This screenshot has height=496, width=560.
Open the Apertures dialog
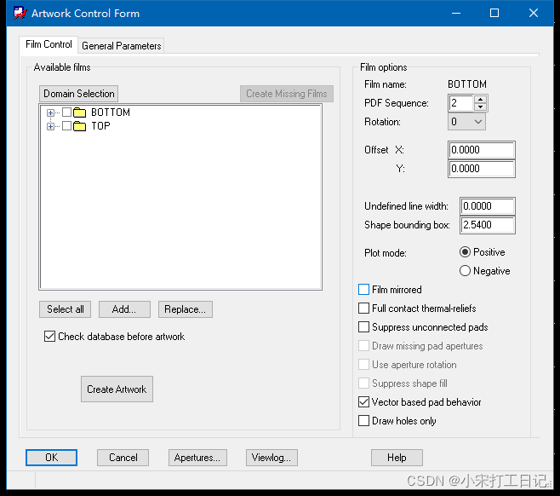click(x=198, y=458)
